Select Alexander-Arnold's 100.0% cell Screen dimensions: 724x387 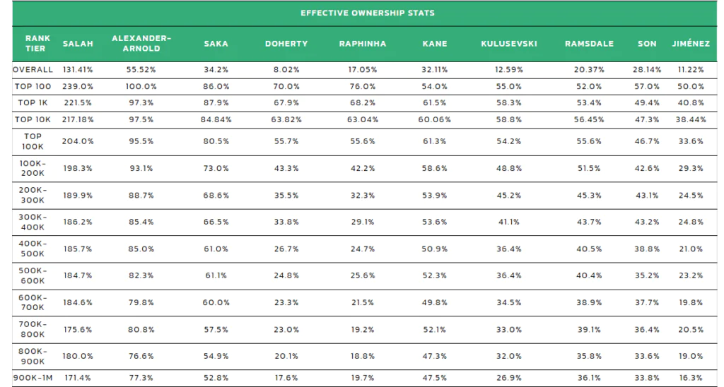pos(141,86)
